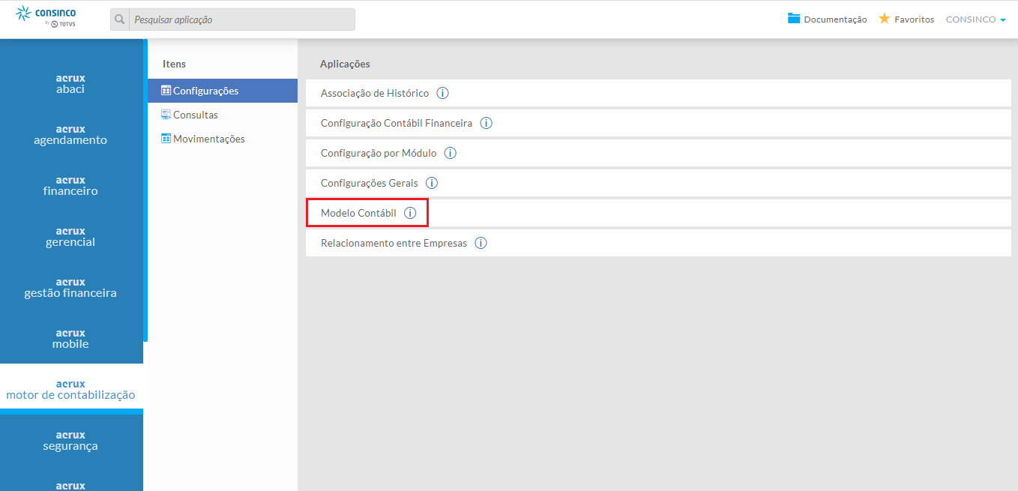
Task: Click the Consultas item icon
Action: [166, 115]
